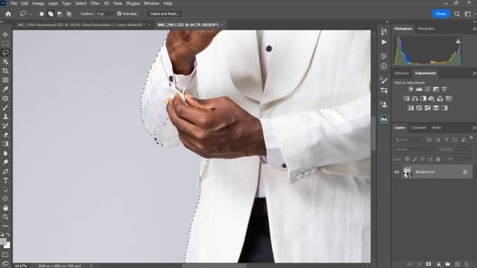This screenshot has width=477, height=268.
Task: Open the Histogram panel options menu
Action: [474, 29]
